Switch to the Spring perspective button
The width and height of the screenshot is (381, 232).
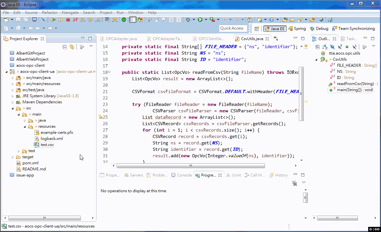[297, 28]
